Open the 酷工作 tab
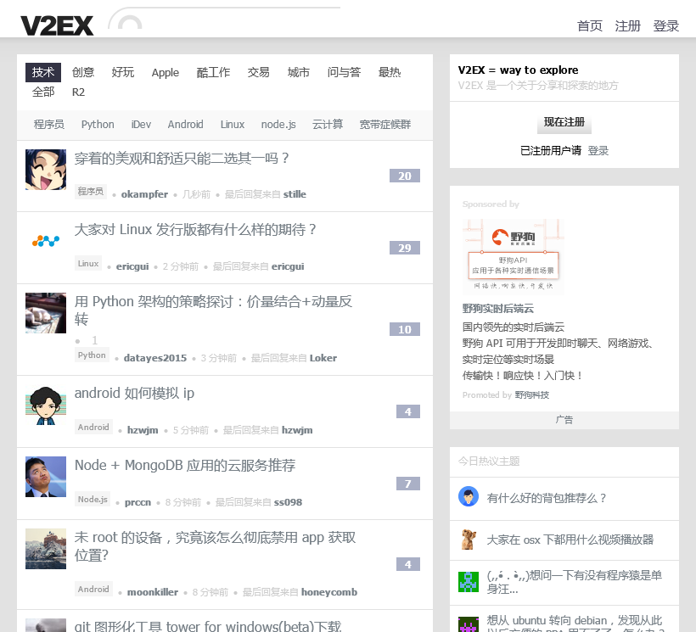The image size is (696, 632). click(213, 72)
